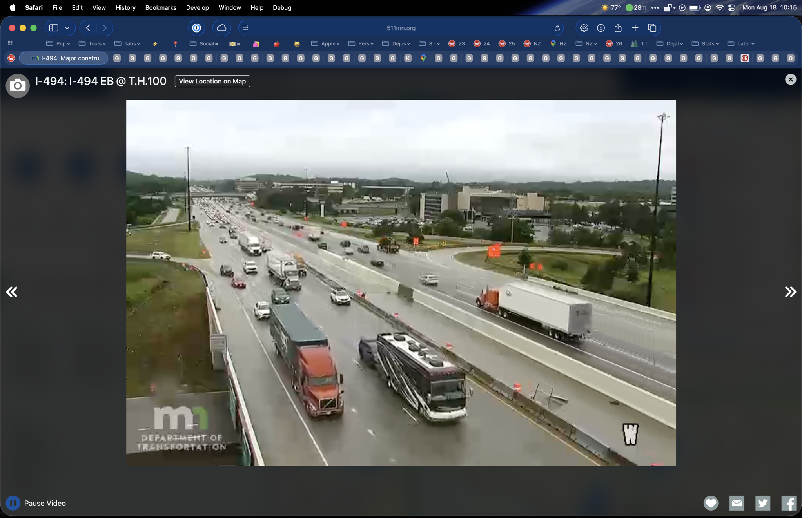Screen dimensions: 802x518
Task: Expand the Pep bookmarks folder
Action: pos(58,43)
